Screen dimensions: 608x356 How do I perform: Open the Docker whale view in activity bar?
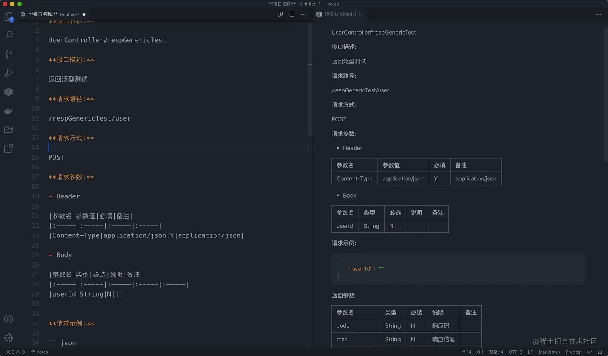tap(8, 110)
